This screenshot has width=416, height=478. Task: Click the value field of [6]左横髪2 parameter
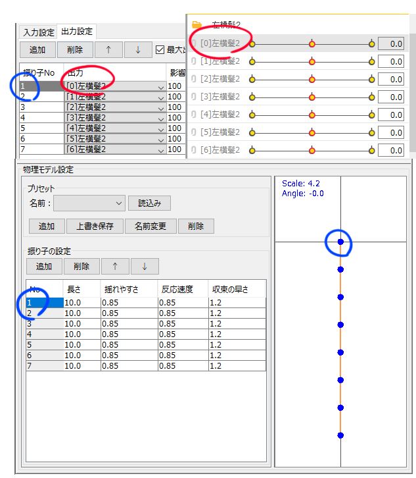click(x=391, y=150)
